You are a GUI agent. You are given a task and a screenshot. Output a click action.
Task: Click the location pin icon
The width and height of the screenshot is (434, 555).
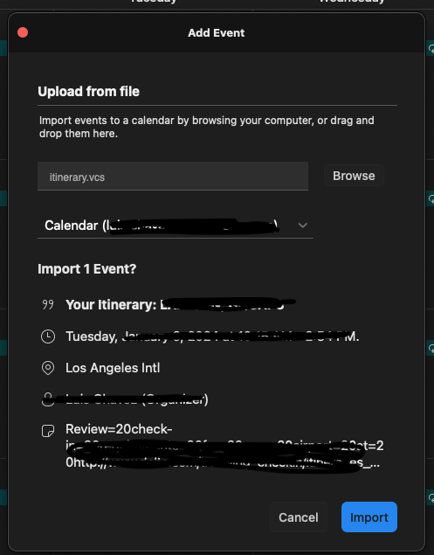(x=48, y=368)
